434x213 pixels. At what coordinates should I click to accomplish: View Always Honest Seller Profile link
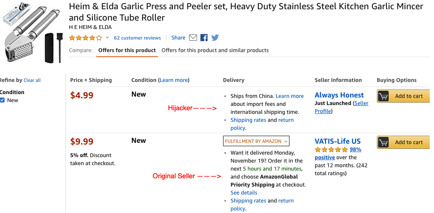coord(342,107)
